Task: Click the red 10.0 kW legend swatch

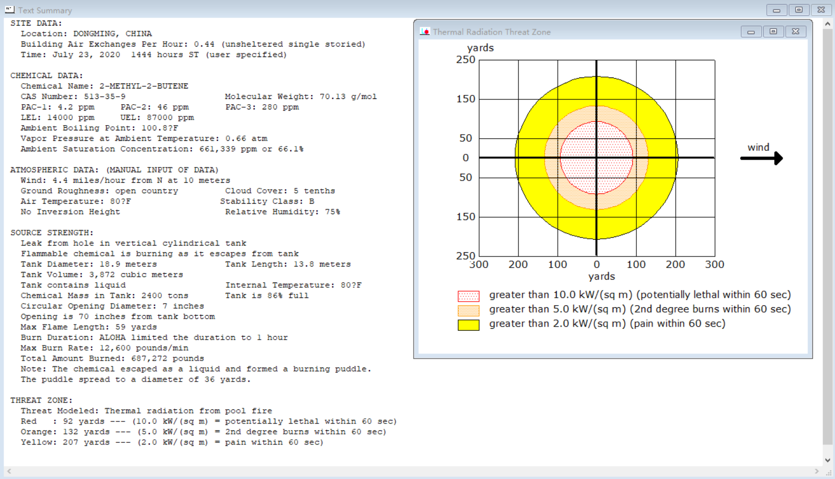Action: 469,296
